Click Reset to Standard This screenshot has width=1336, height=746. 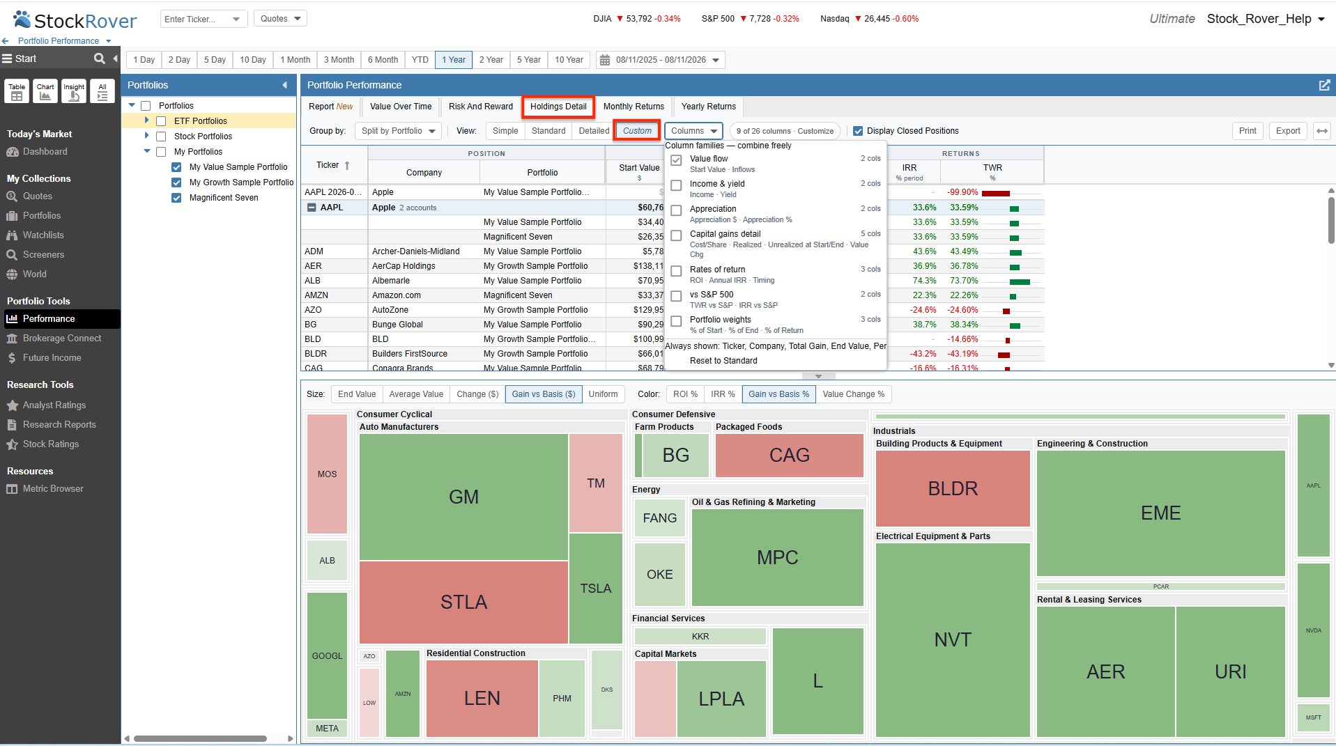723,361
